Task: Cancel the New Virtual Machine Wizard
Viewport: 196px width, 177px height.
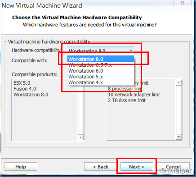Action: pos(173,167)
